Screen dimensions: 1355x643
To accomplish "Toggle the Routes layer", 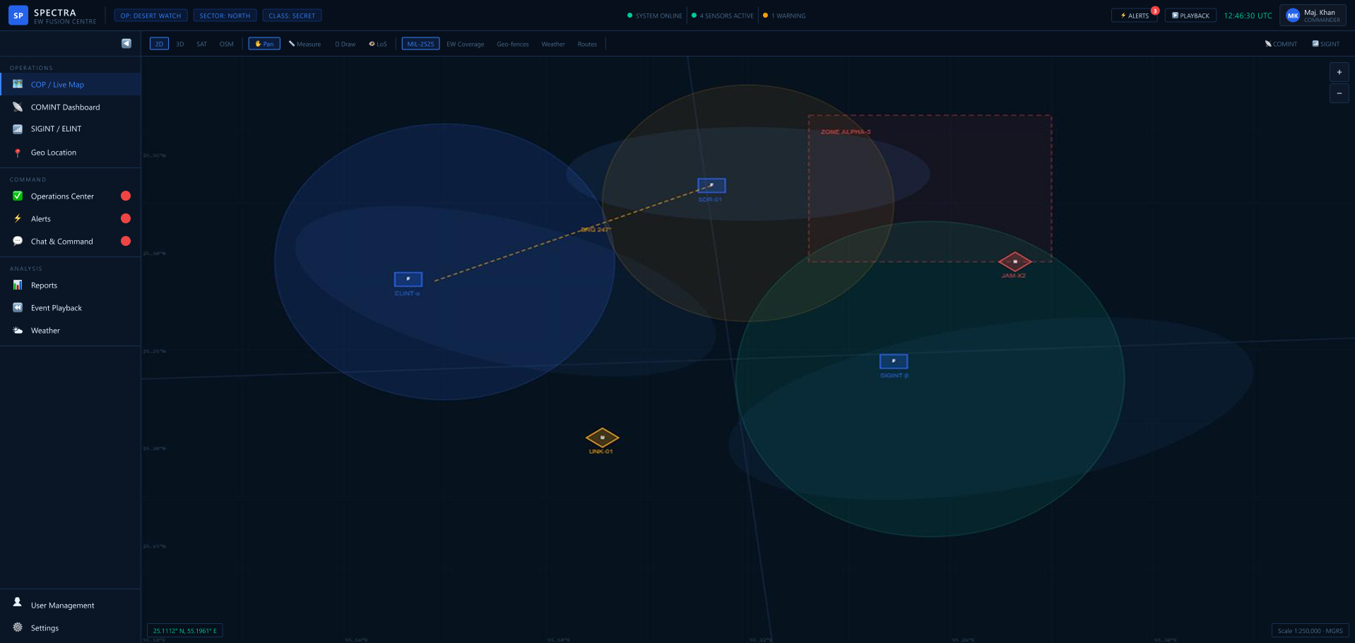I will (x=587, y=44).
